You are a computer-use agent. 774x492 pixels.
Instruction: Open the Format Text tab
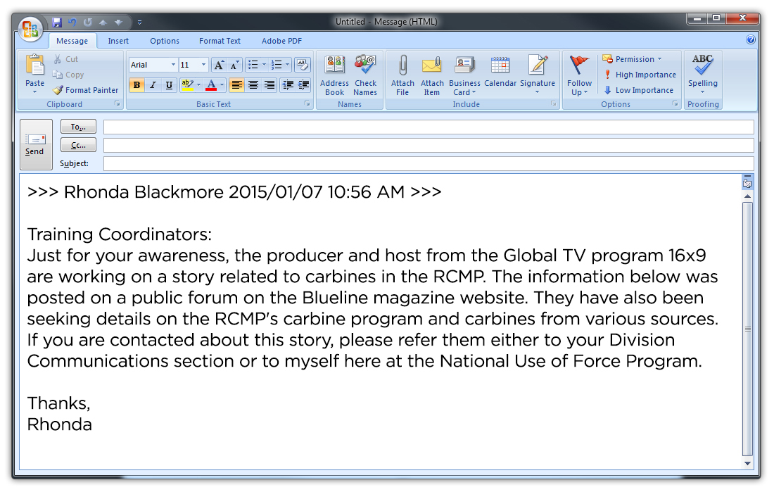[x=220, y=41]
